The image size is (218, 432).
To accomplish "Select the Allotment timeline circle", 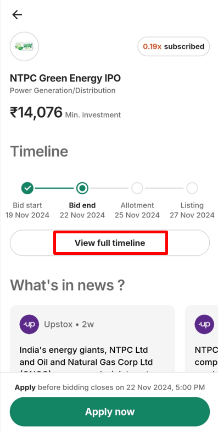I will pyautogui.click(x=137, y=188).
